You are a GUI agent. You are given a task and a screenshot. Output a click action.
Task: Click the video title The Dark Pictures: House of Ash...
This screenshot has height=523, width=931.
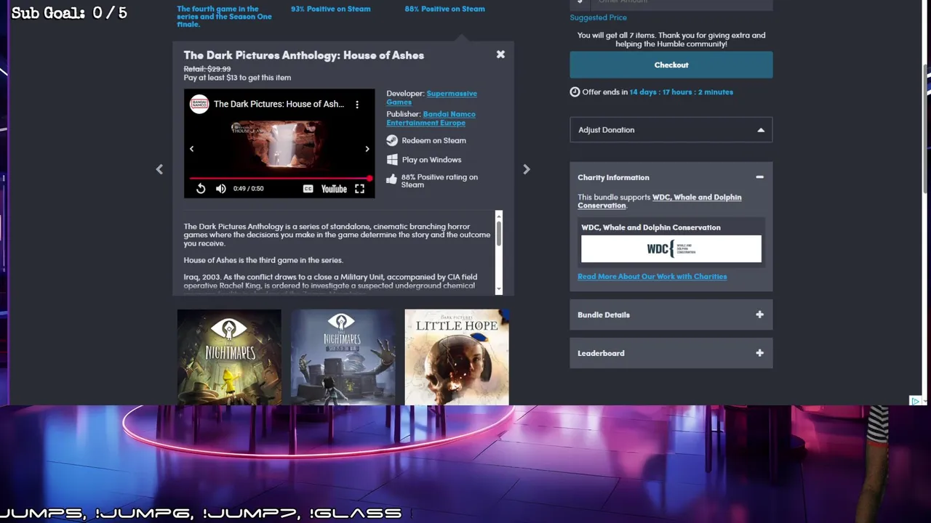(279, 104)
